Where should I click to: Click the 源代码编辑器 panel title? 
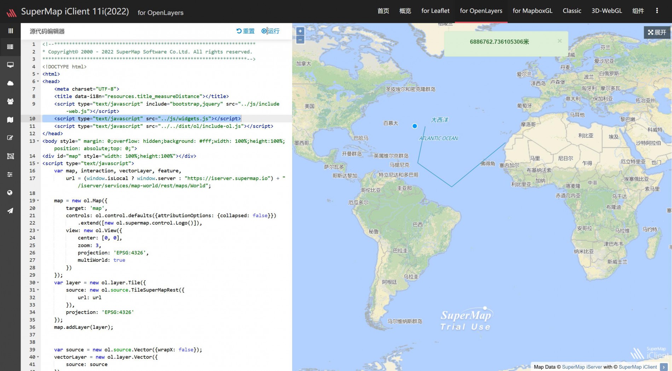tap(47, 31)
